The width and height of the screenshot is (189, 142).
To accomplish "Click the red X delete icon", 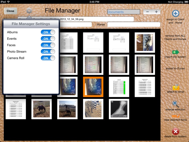I will click(175, 131).
